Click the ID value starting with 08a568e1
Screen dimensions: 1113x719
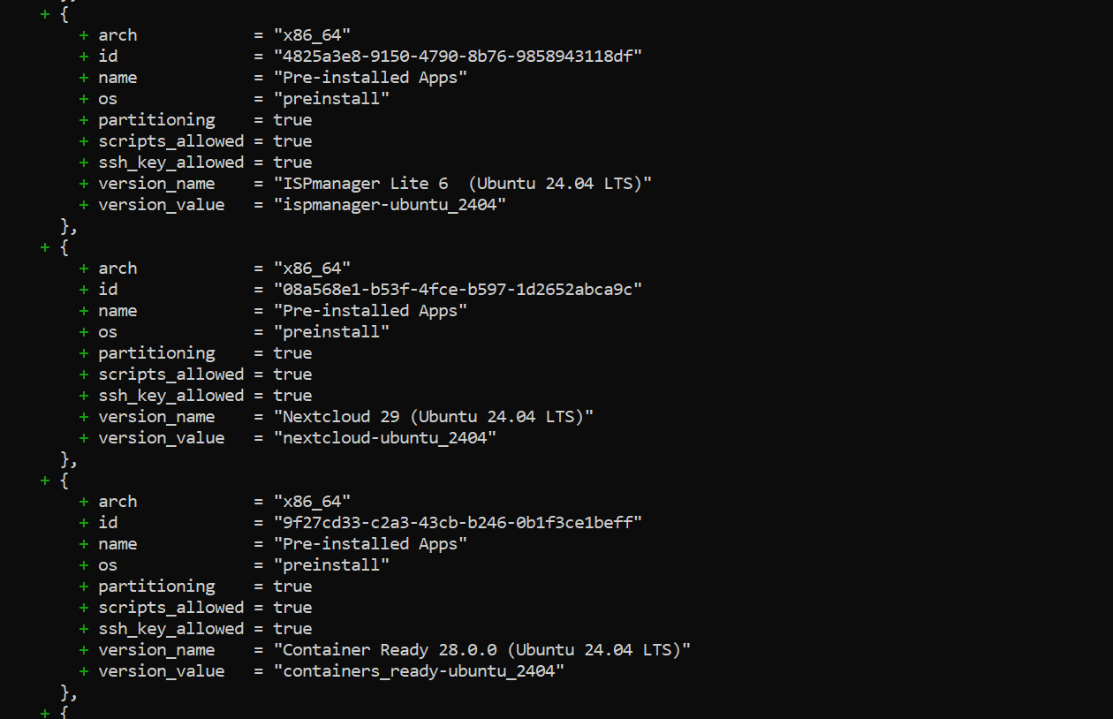pyautogui.click(x=458, y=290)
